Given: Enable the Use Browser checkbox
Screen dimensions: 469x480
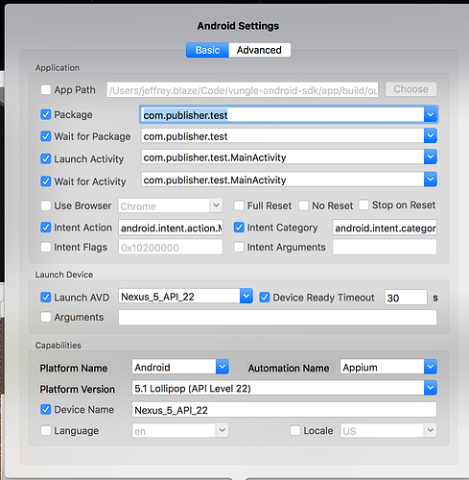Looking at the screenshot, I should [46, 205].
